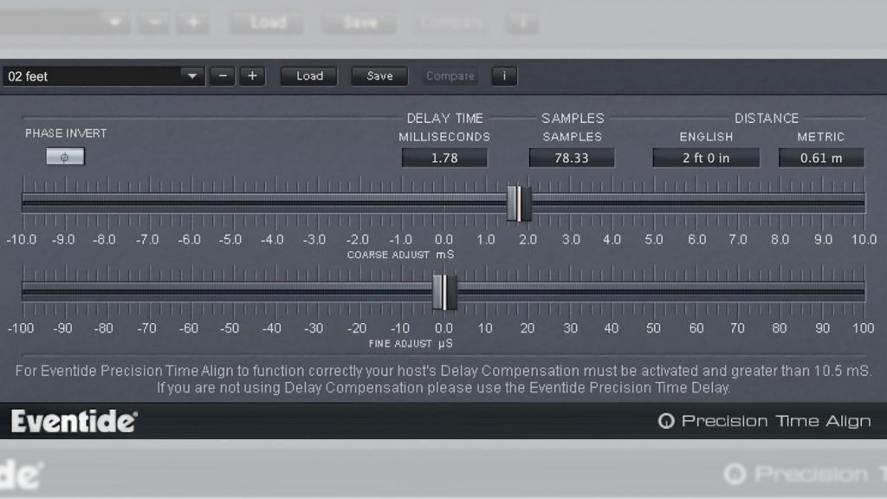This screenshot has height=499, width=887.
Task: Click the Load button
Action: (x=308, y=75)
